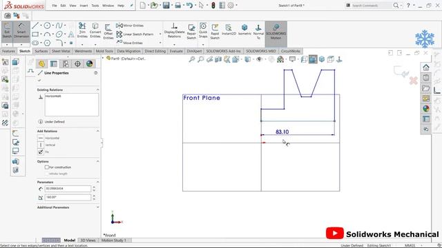
Task: Click the 83.10 dimension text
Action: (282, 132)
